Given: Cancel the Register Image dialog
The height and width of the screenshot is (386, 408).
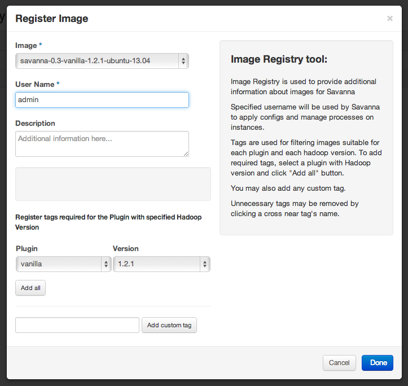Looking at the screenshot, I should click(x=339, y=363).
